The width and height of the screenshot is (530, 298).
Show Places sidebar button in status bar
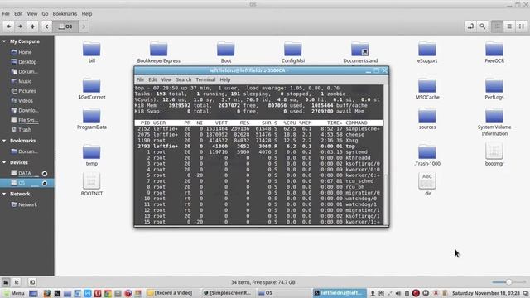[6, 282]
